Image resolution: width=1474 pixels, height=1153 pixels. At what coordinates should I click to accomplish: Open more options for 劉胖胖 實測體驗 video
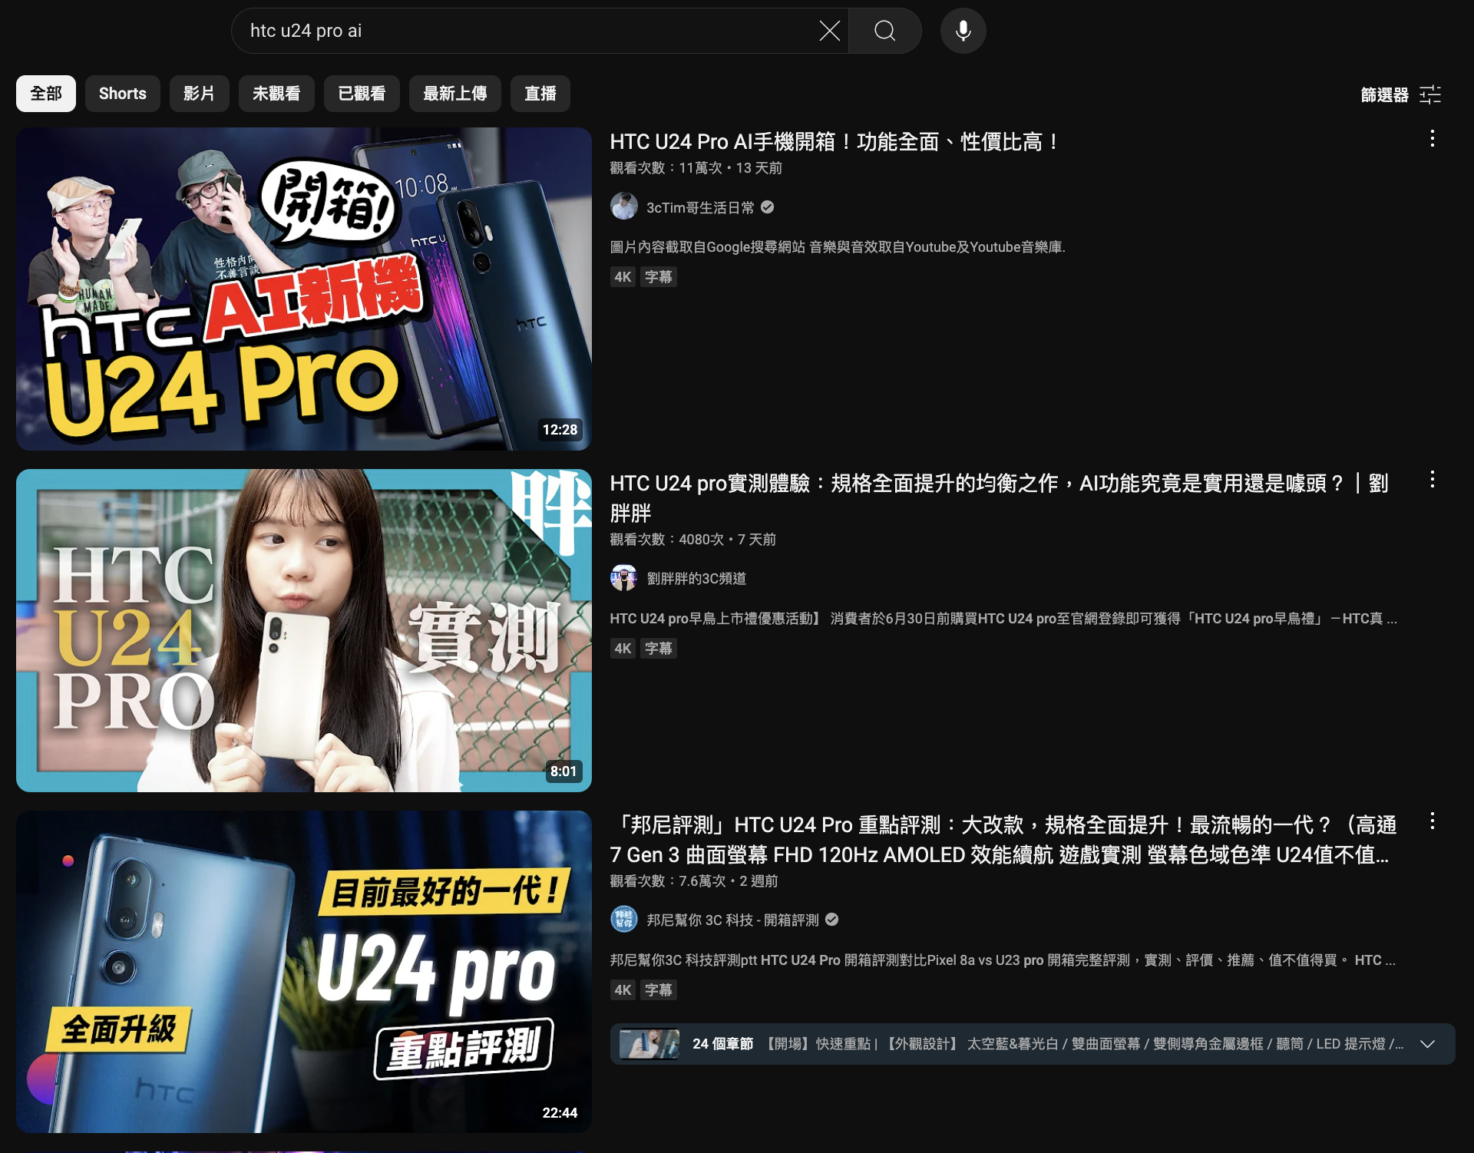[x=1432, y=481]
